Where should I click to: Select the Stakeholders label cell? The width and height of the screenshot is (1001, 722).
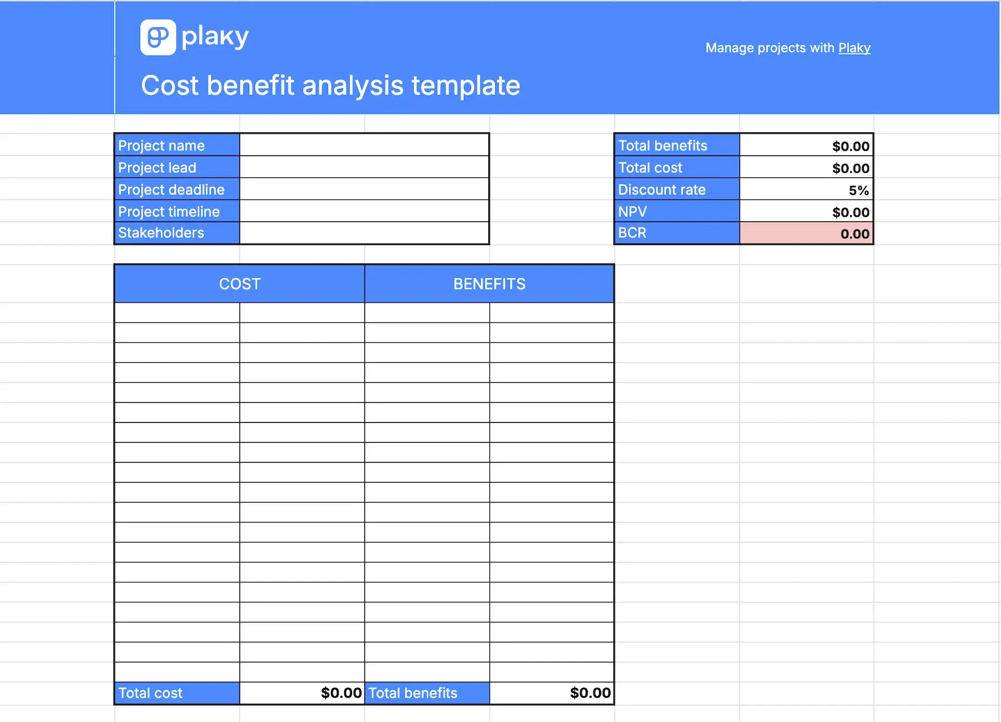coord(177,233)
